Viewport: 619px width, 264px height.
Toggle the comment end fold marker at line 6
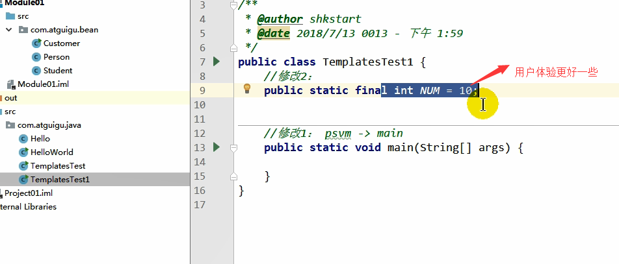(x=233, y=48)
